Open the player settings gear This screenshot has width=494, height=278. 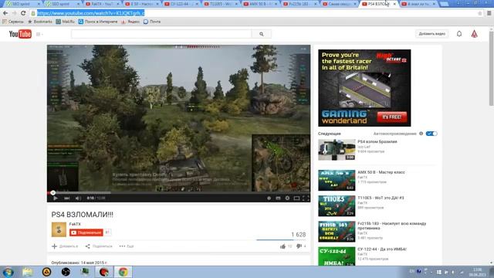(x=287, y=198)
